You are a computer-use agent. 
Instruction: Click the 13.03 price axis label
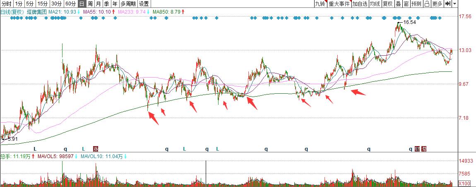(x=464, y=50)
